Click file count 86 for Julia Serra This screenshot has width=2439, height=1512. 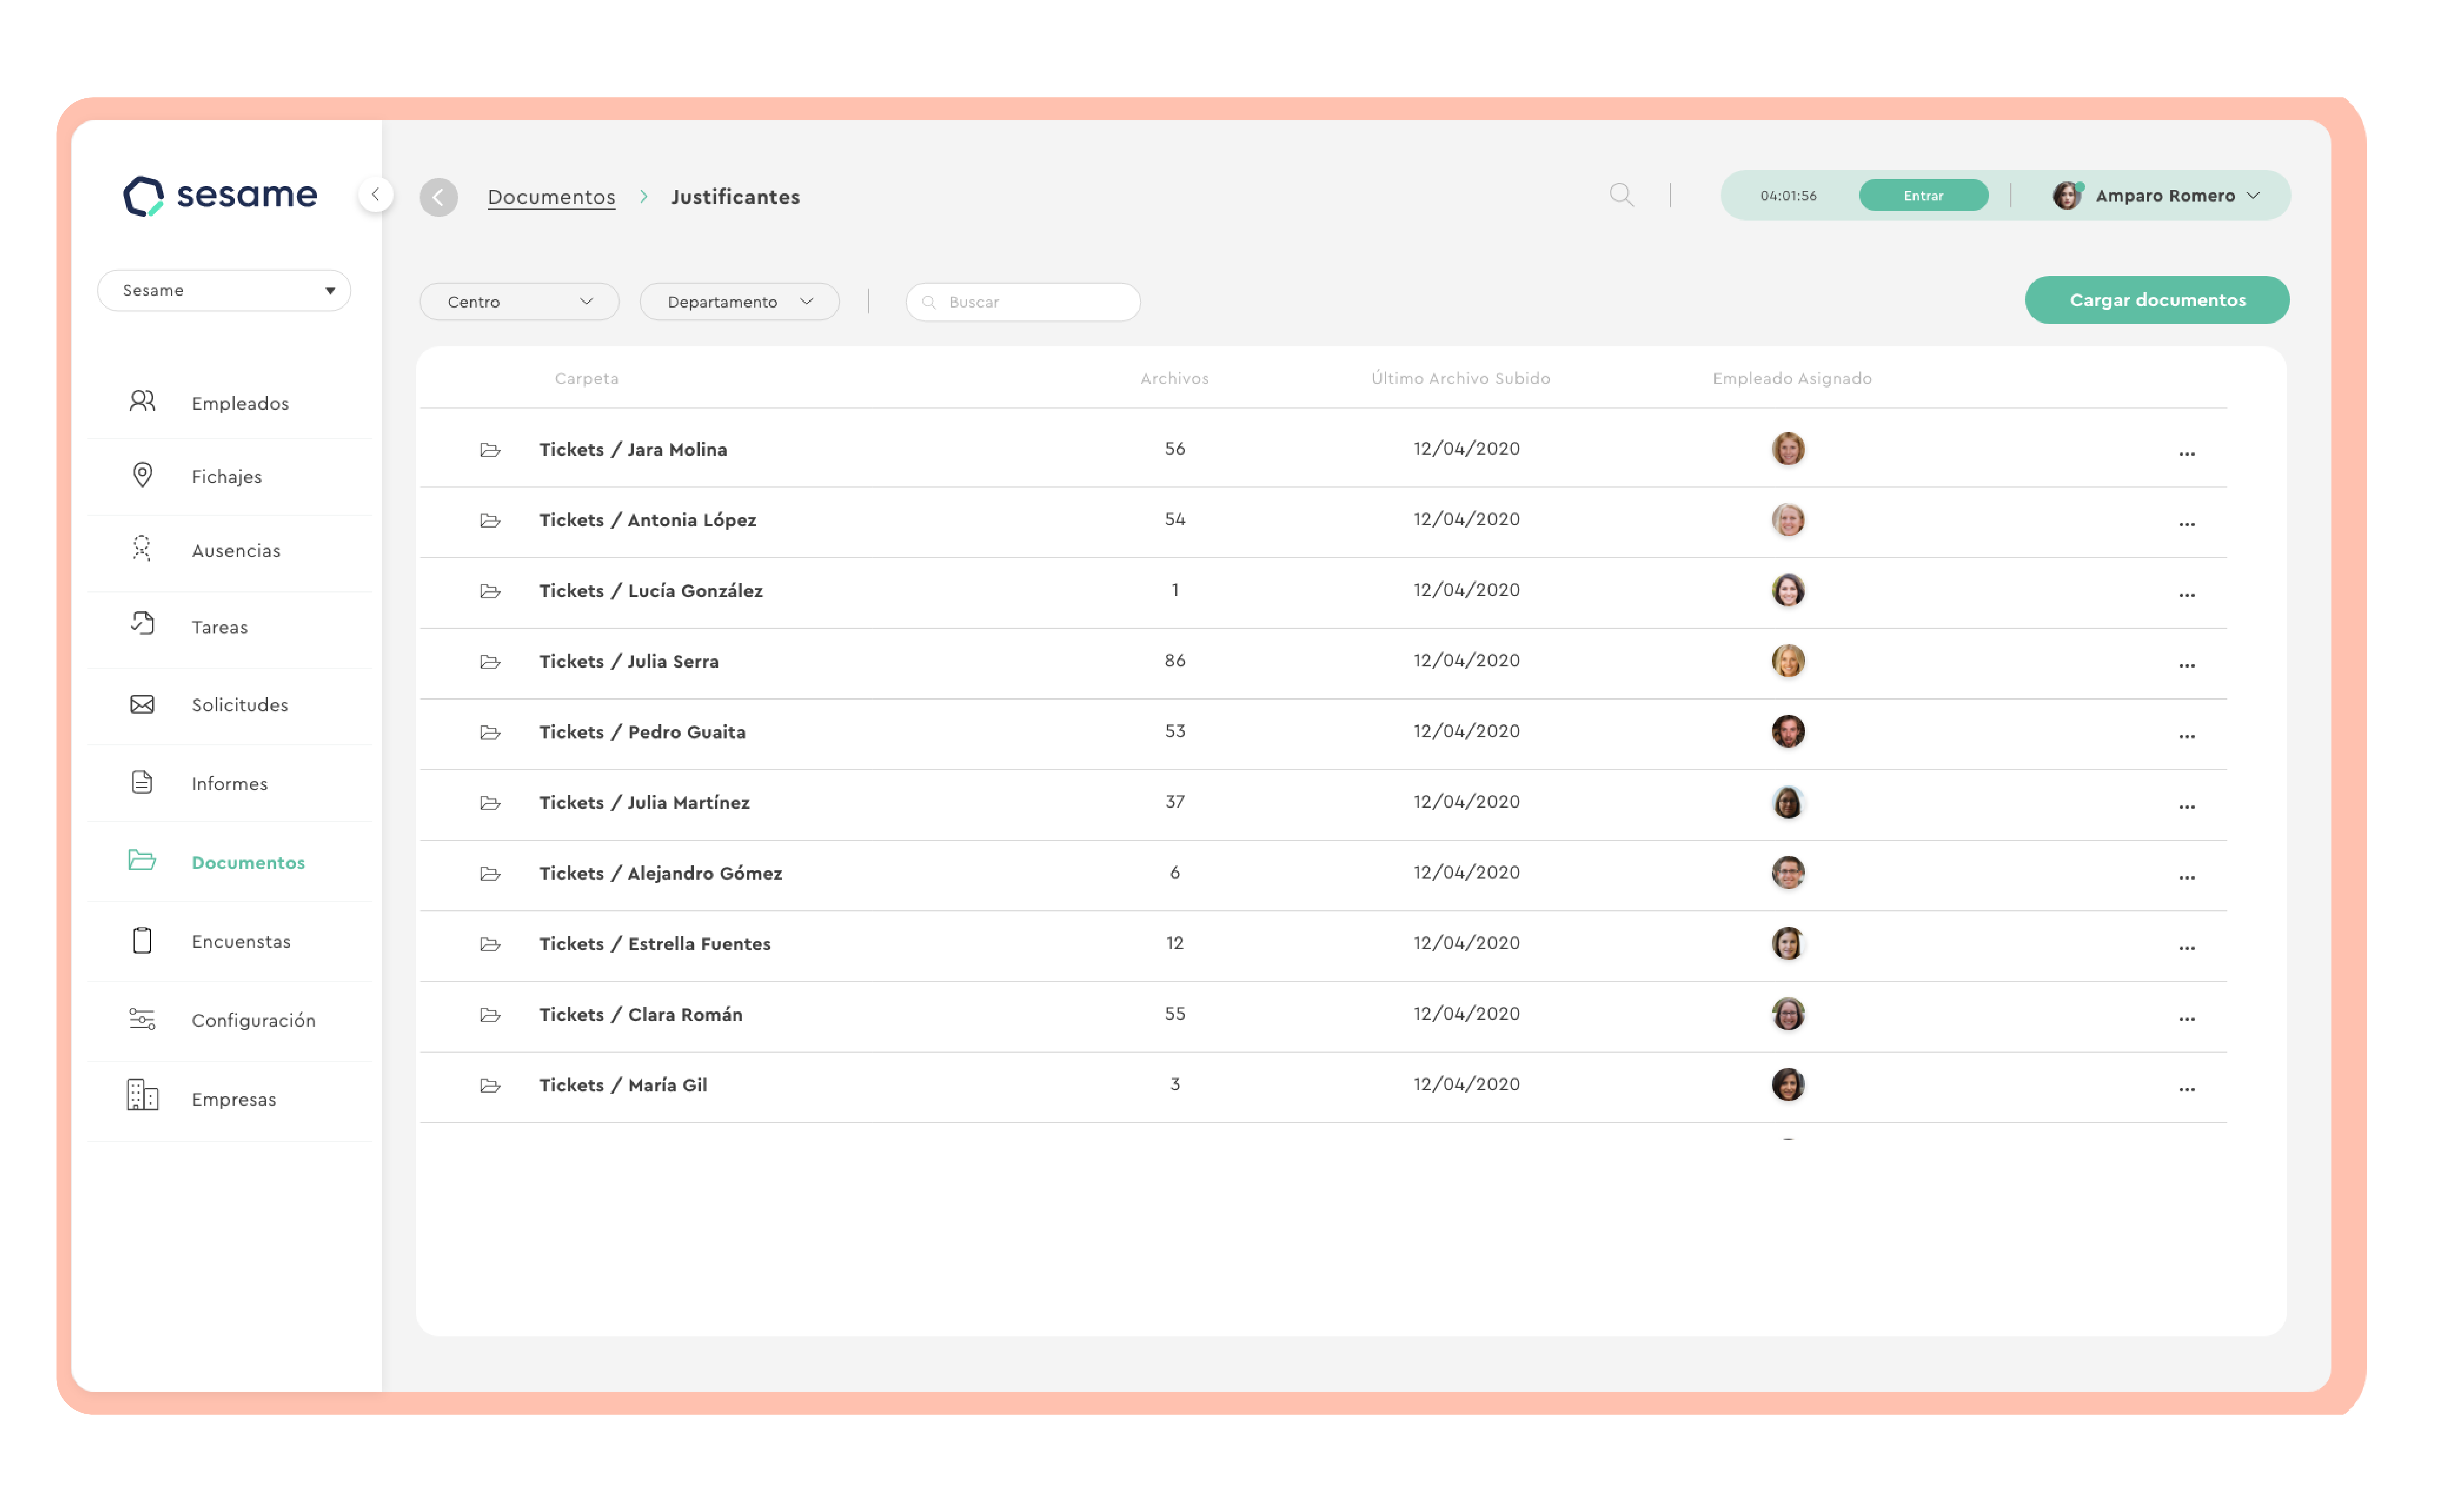pos(1174,661)
